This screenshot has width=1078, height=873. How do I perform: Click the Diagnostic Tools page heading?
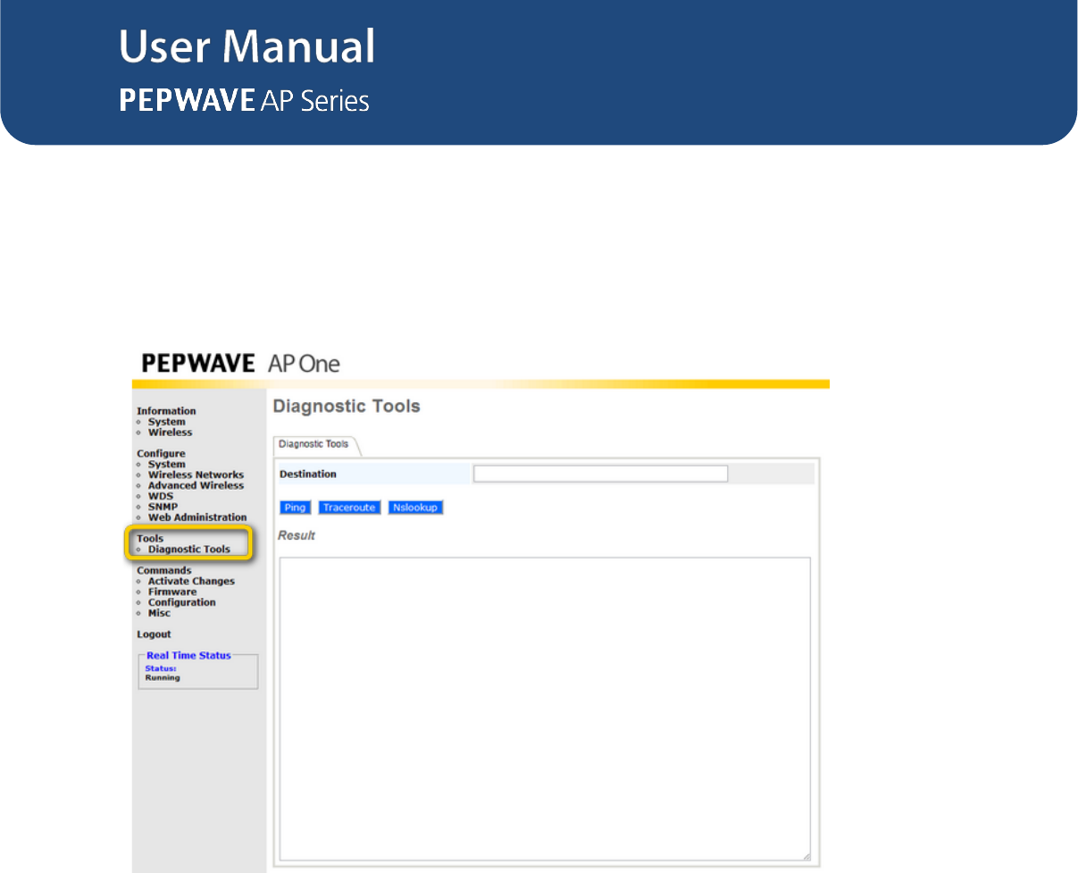(347, 407)
